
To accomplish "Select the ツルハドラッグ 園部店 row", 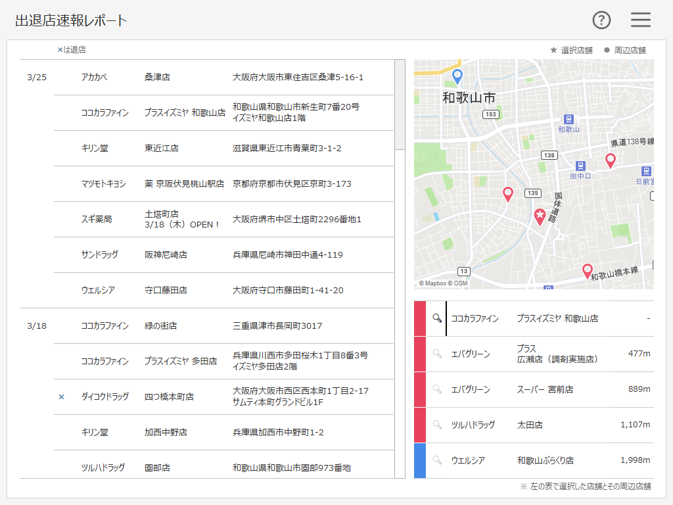I will click(x=223, y=466).
